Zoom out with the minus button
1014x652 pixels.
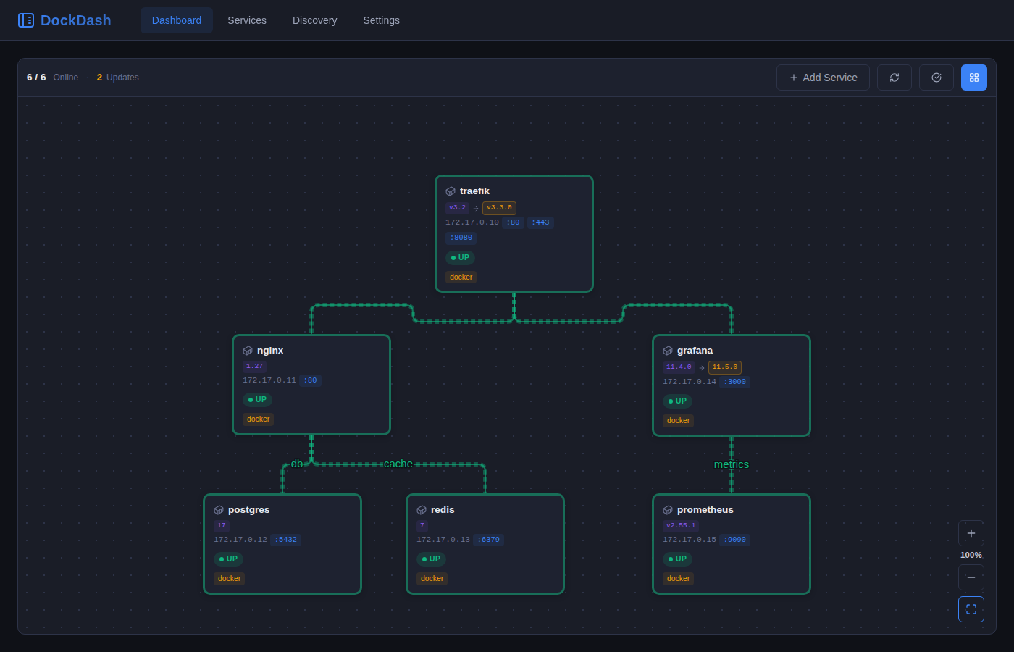[x=971, y=577]
